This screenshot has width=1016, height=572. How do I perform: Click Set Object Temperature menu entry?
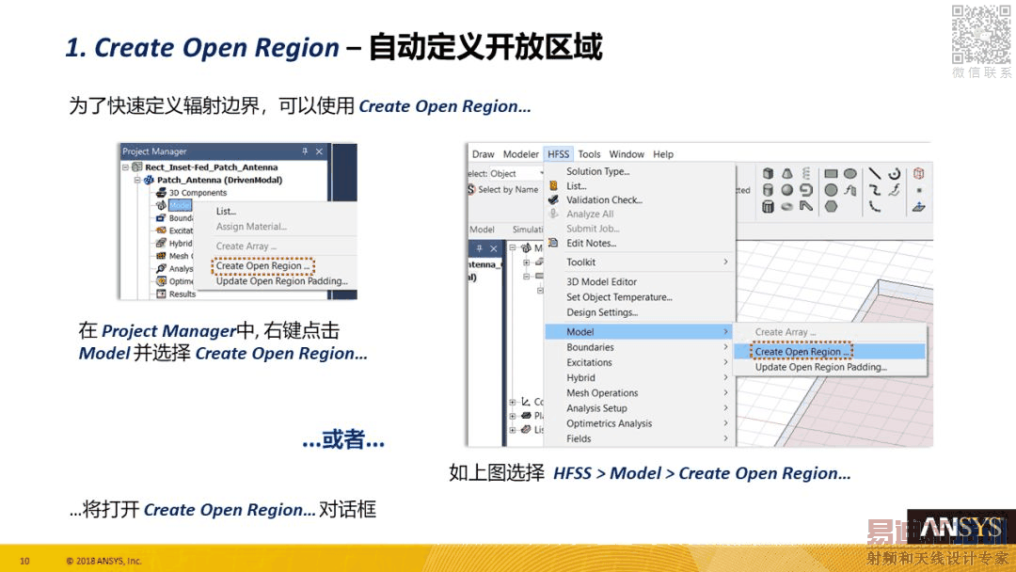point(619,296)
